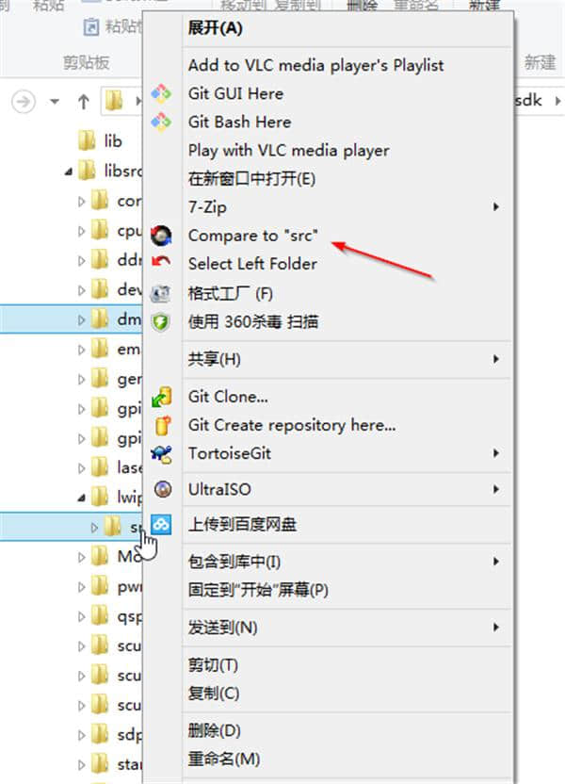This screenshot has height=784, width=565.
Task: Click the lib folder icon in tree
Action: click(87, 140)
